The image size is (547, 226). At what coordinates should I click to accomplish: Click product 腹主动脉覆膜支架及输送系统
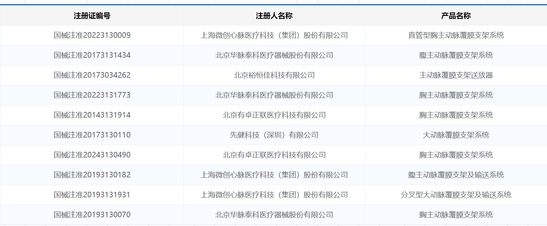coord(456,175)
